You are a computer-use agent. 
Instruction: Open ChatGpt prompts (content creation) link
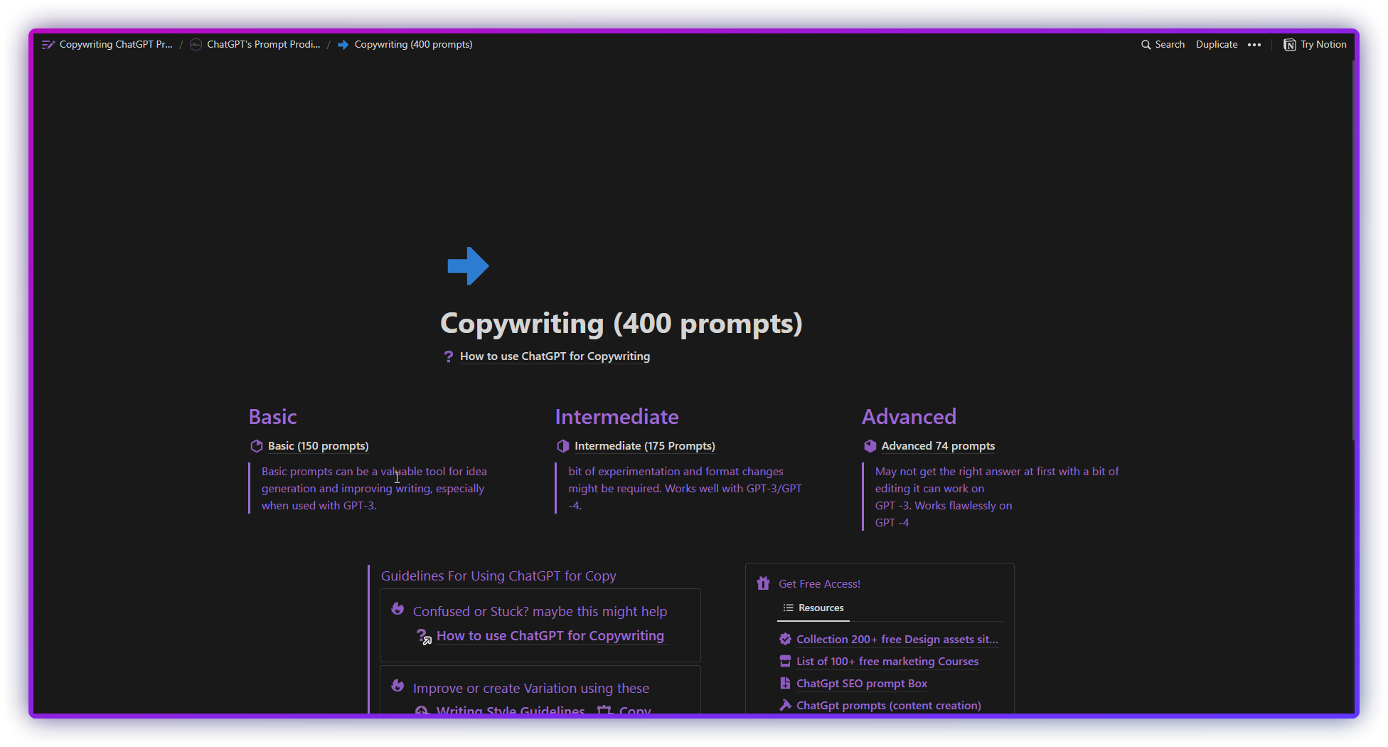pyautogui.click(x=889, y=706)
